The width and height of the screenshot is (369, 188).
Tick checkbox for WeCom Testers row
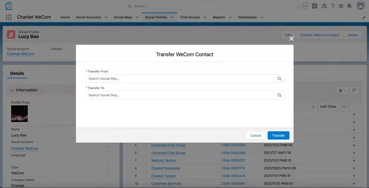click(x=145, y=161)
